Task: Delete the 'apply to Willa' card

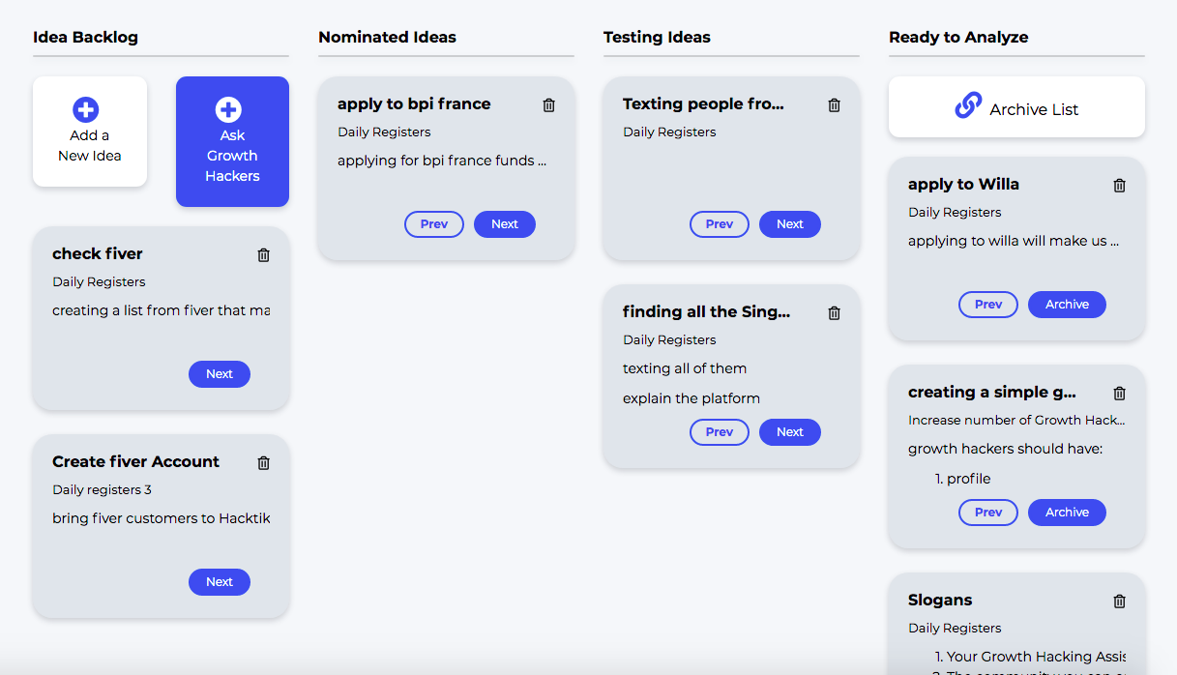Action: tap(1120, 186)
